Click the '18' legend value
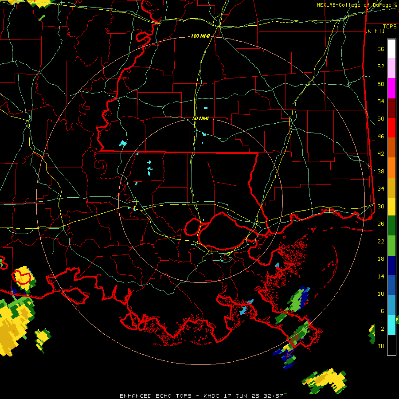The image size is (399, 399). (x=381, y=259)
